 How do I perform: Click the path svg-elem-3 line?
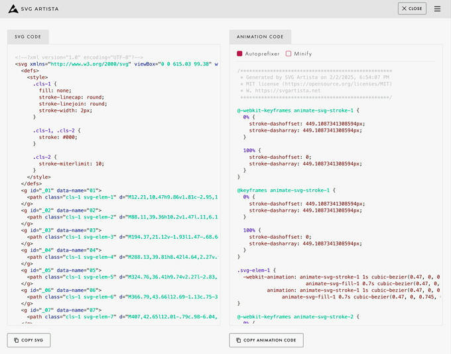click(x=123, y=237)
